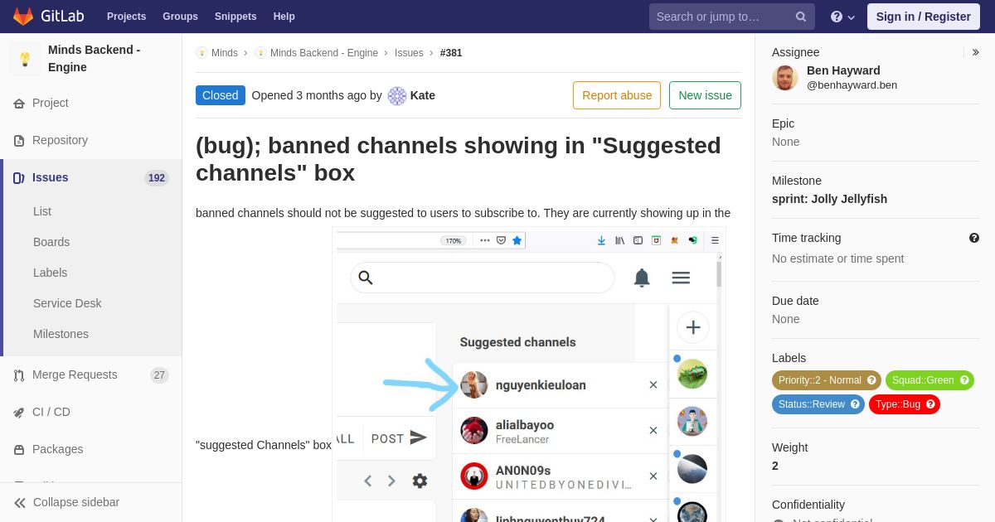Click the Squad::Green label
Viewport: 995px width, 522px height.
click(929, 380)
